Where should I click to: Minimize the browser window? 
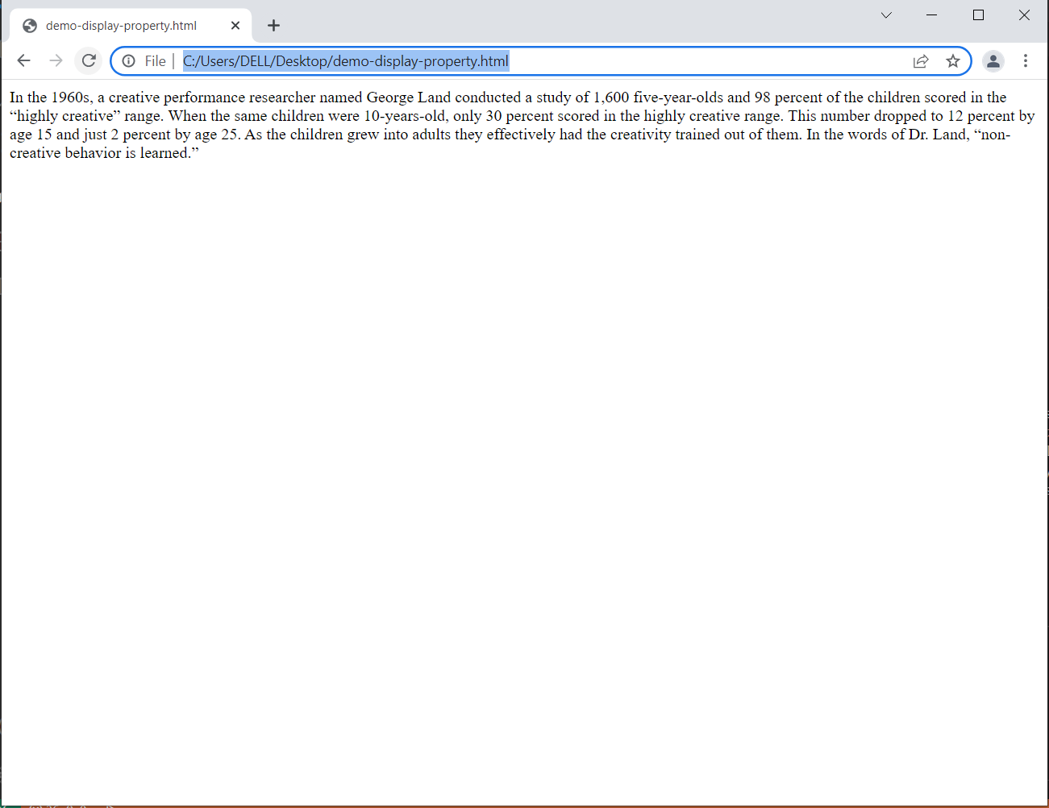point(932,15)
